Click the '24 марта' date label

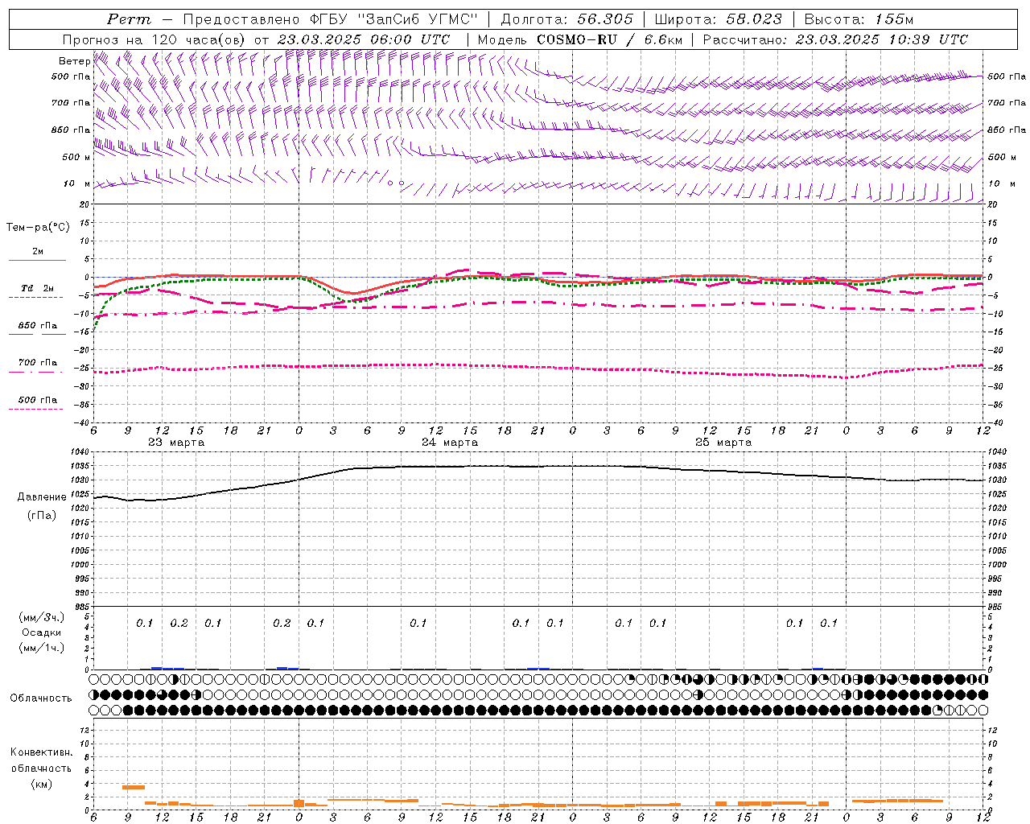pyautogui.click(x=450, y=443)
